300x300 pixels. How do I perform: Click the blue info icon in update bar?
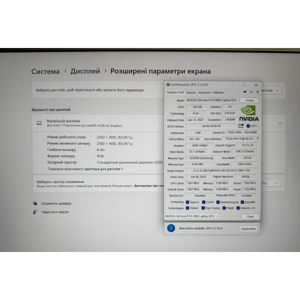pyautogui.click(x=171, y=228)
